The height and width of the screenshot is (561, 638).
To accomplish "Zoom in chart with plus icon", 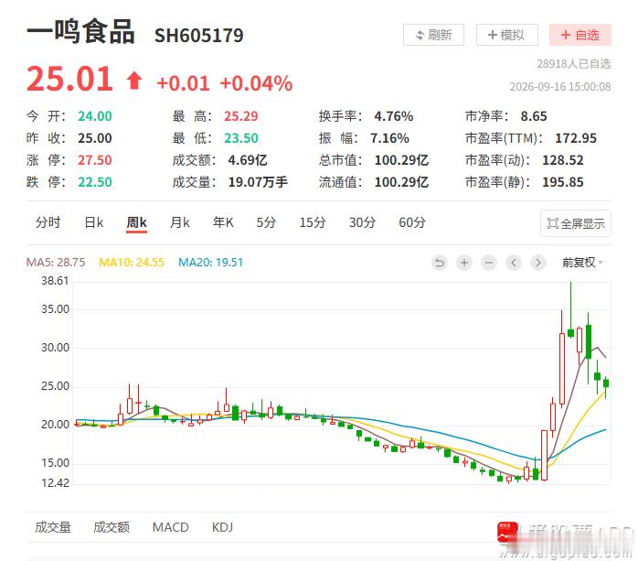I will pyautogui.click(x=464, y=263).
